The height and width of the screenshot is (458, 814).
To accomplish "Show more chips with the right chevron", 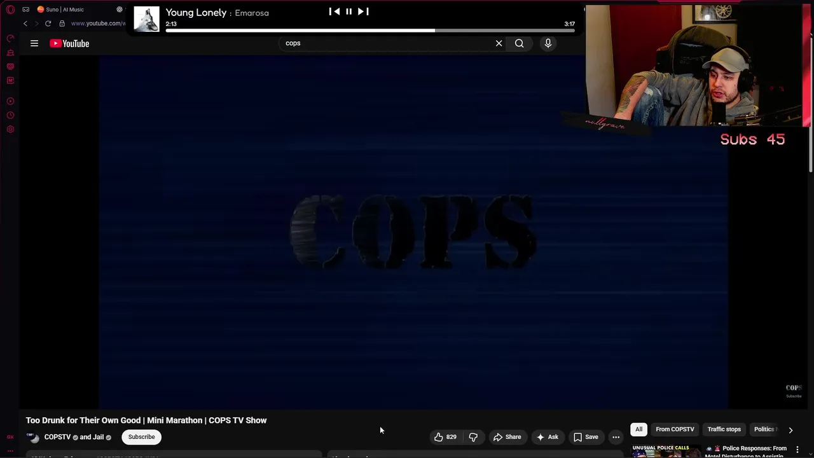I will pyautogui.click(x=790, y=430).
